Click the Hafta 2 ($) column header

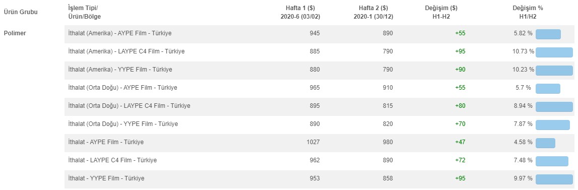click(373, 12)
